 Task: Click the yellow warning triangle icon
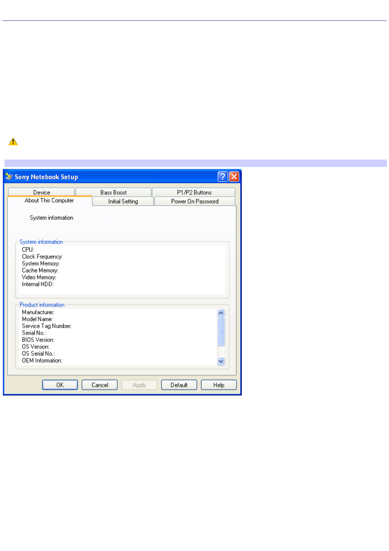(13, 142)
